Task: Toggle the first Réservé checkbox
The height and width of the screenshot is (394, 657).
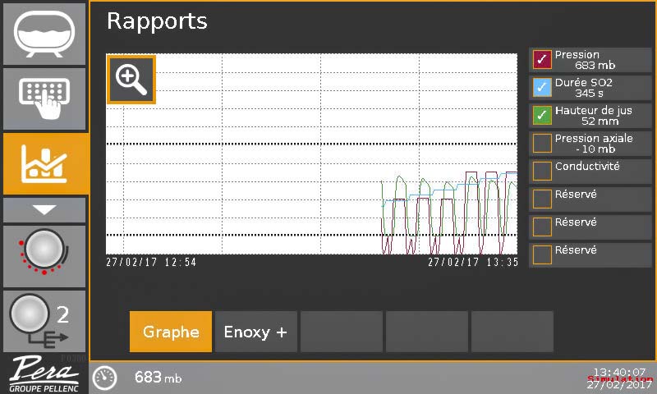Action: (x=542, y=199)
